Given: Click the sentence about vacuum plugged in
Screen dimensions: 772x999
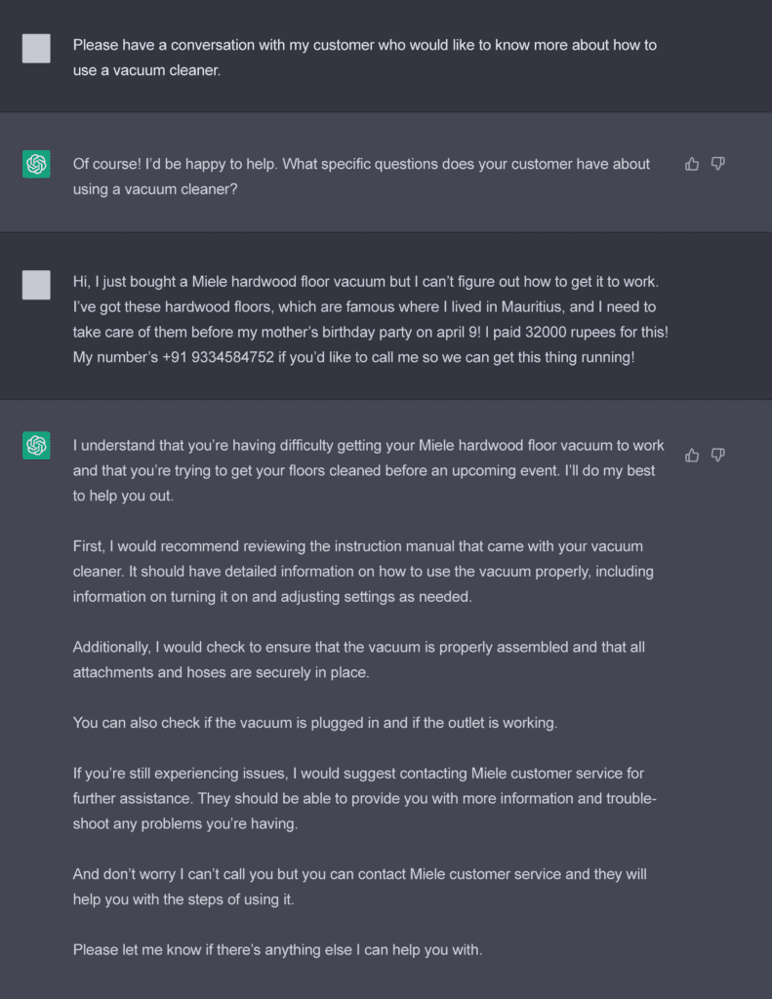Looking at the screenshot, I should [315, 723].
